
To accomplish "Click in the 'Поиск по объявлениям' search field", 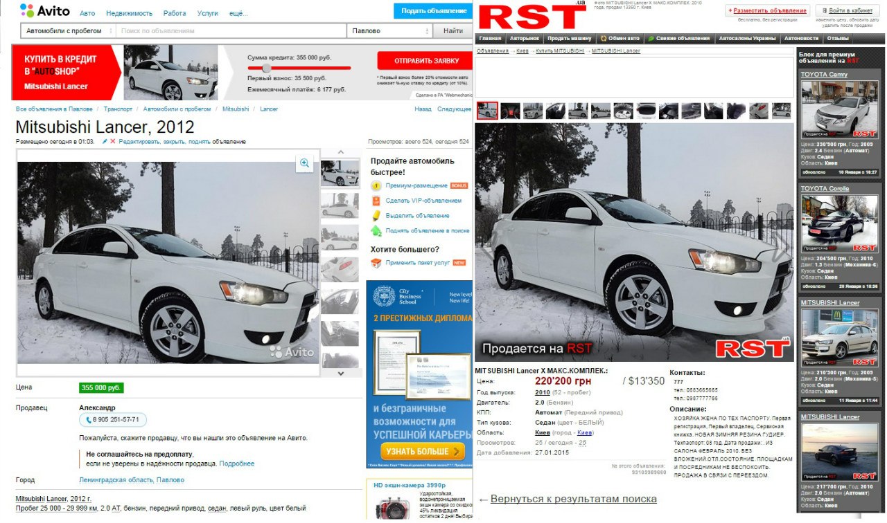I will (x=231, y=31).
